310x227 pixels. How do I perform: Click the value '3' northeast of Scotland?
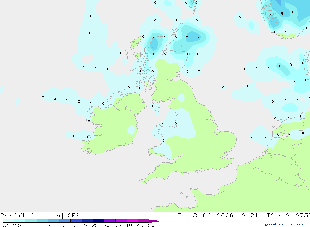[198, 37]
